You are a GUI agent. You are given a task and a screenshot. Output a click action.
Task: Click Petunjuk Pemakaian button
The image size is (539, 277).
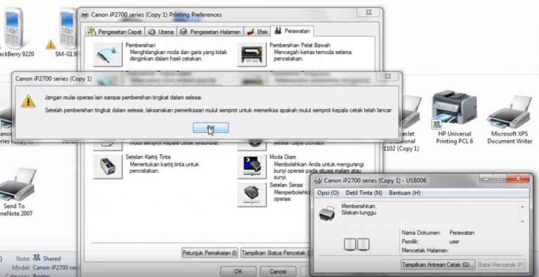coord(210,253)
